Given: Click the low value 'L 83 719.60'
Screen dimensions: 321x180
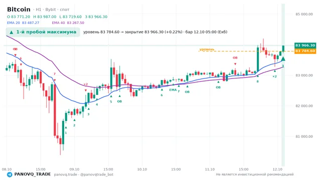Looking at the screenshot, I should click(x=70, y=16).
